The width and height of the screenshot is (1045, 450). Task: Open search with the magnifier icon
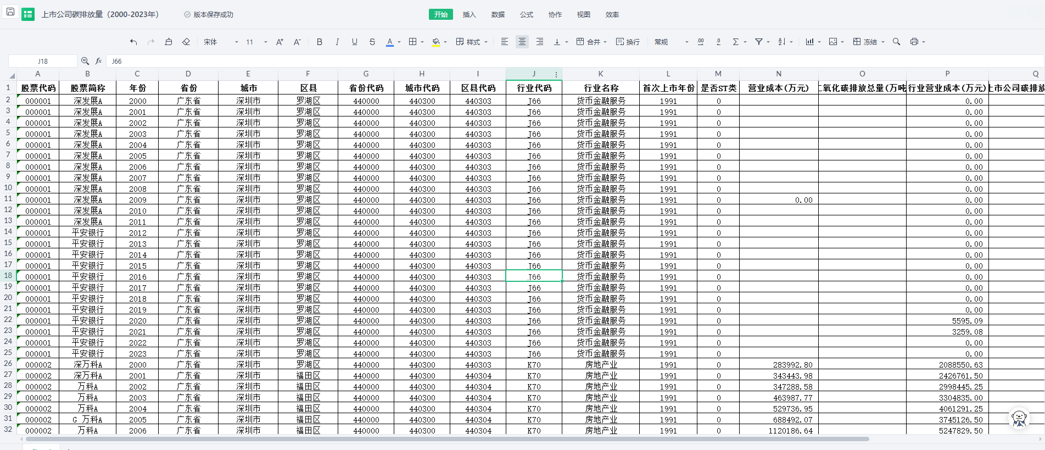[x=897, y=42]
